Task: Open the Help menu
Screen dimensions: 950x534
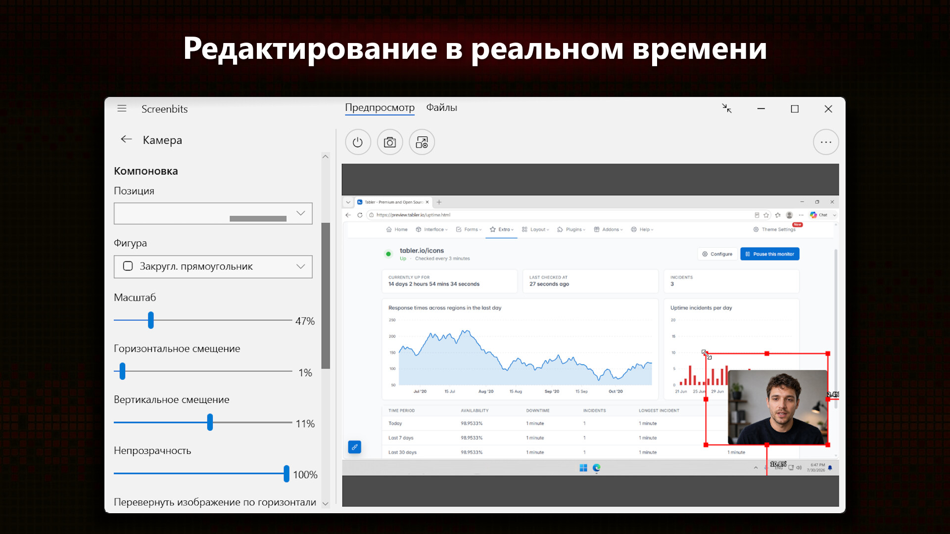Action: pos(642,229)
